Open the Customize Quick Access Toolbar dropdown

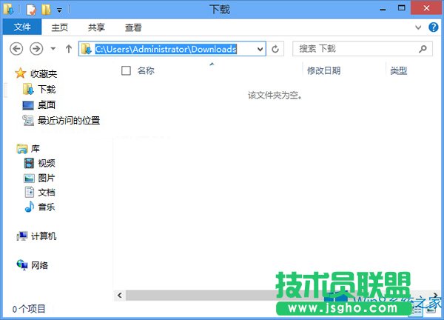[59, 10]
